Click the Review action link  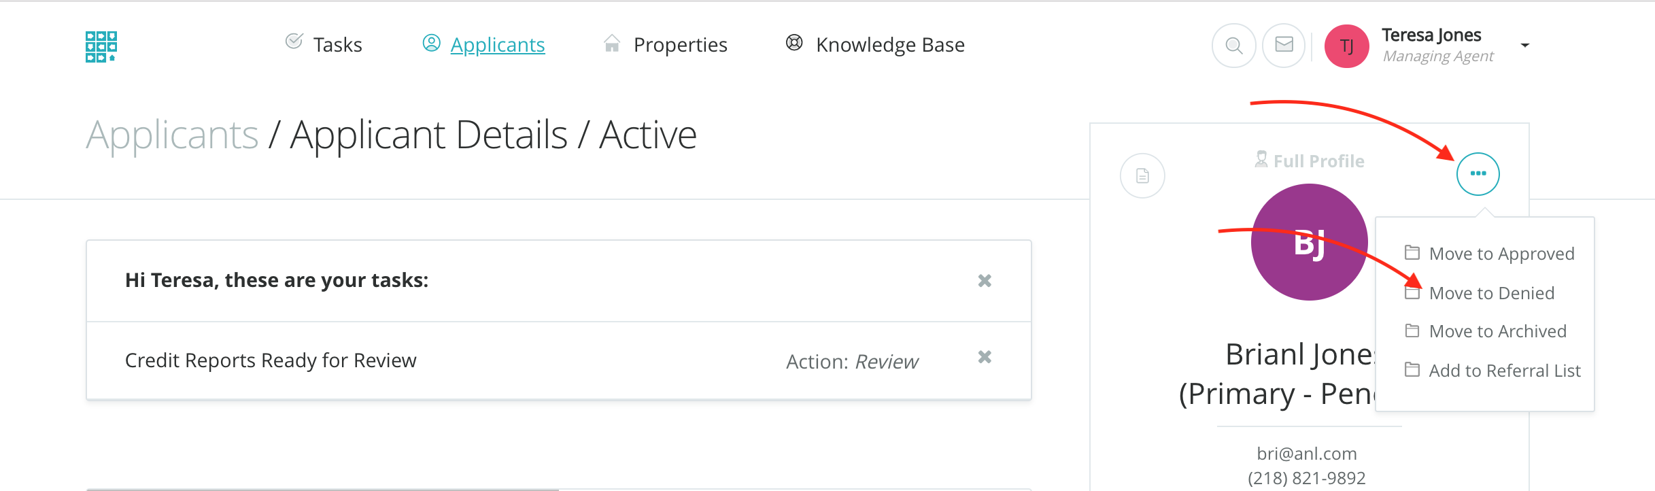coord(886,362)
